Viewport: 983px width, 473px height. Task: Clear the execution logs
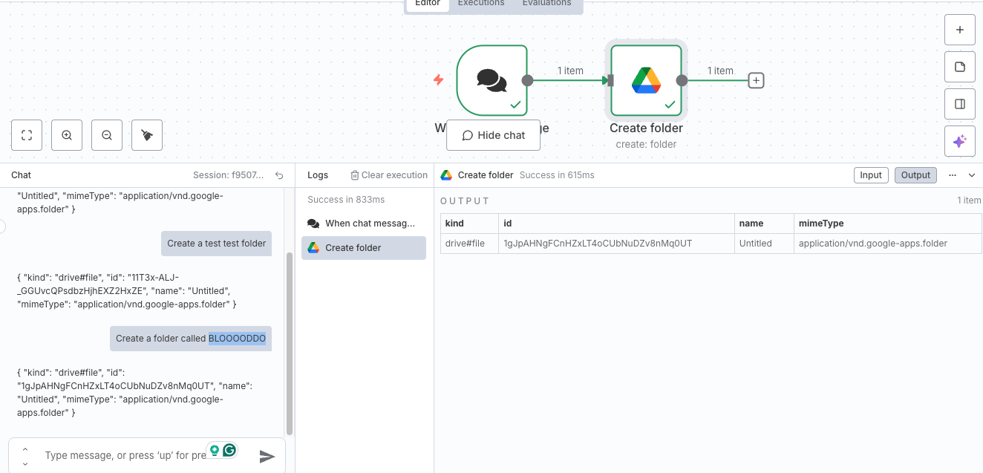pos(389,175)
